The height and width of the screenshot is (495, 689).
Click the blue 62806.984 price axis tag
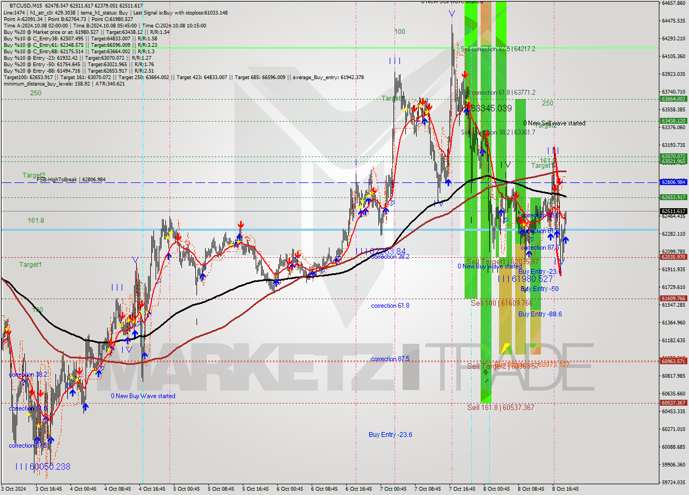click(x=673, y=182)
